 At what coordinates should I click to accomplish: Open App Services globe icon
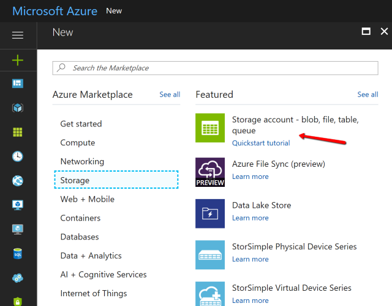pyautogui.click(x=18, y=181)
